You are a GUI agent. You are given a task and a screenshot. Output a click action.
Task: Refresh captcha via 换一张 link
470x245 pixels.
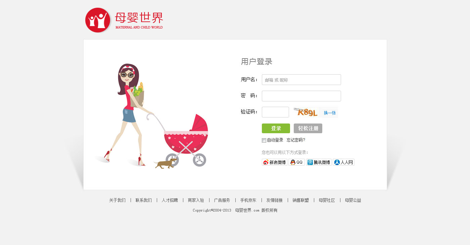330,113
